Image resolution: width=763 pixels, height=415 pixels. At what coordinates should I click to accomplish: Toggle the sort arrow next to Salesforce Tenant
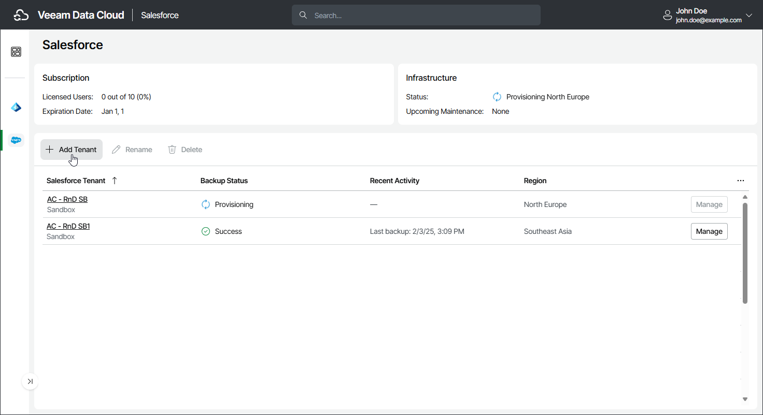115,181
